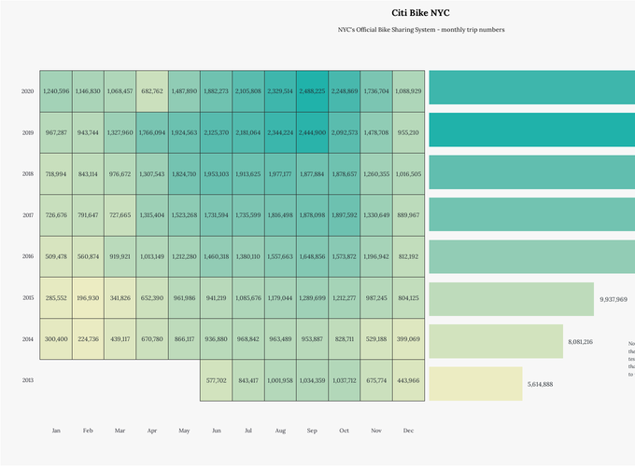Select the lowest cell, February 2015 196,930
Screen dimensions: 635x466
pos(88,297)
